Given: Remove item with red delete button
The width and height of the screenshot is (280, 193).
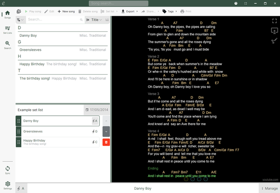Looking at the screenshot, I should (x=106, y=142).
